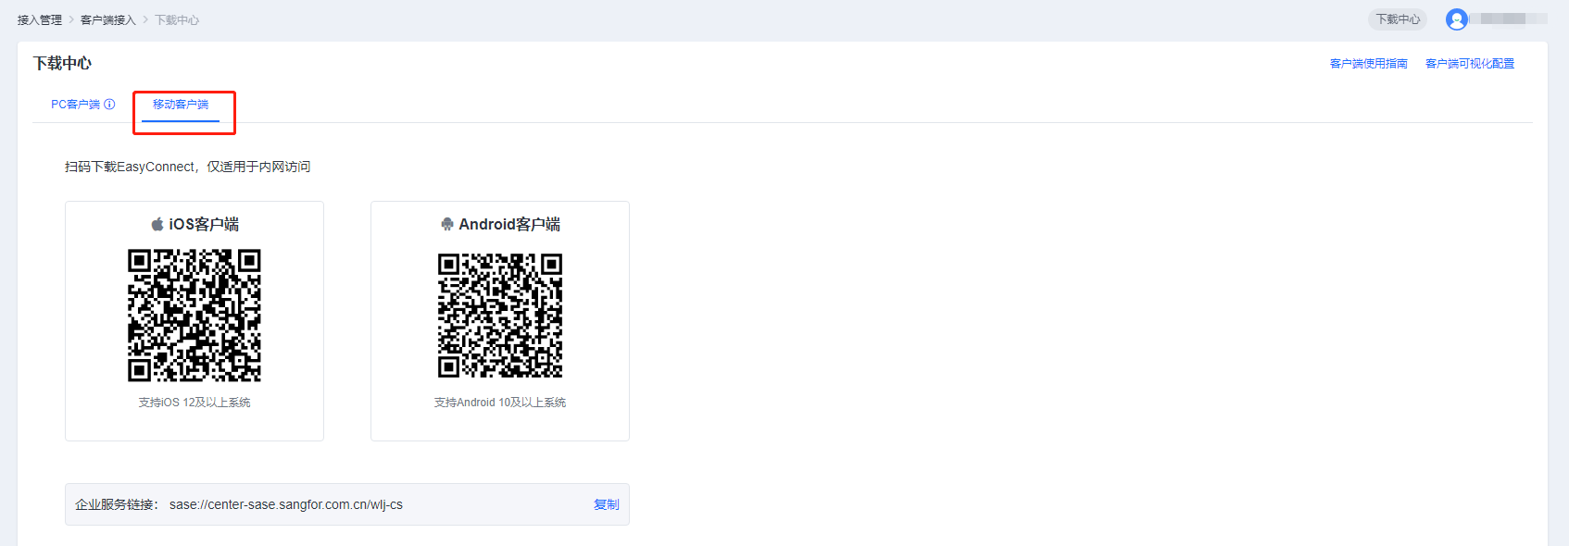The height and width of the screenshot is (546, 1569).
Task: Click the Android客户端 card heading
Action: tap(508, 224)
